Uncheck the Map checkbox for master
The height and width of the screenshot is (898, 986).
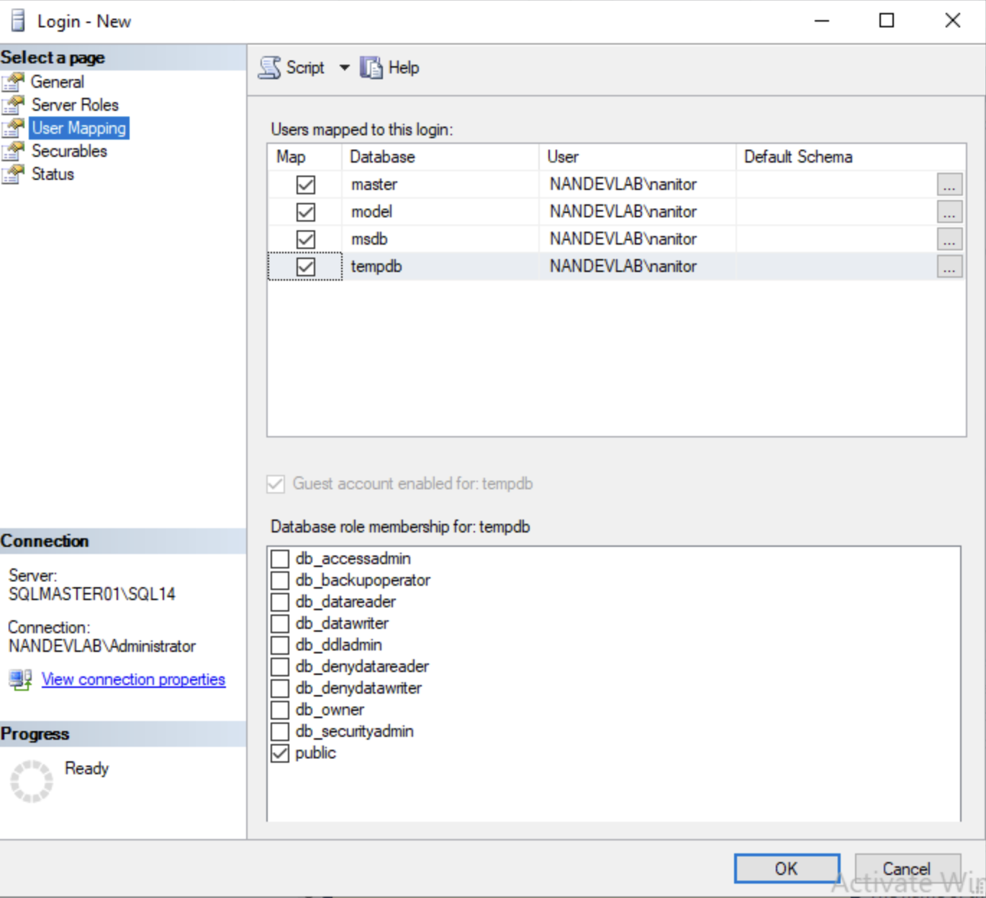[306, 185]
